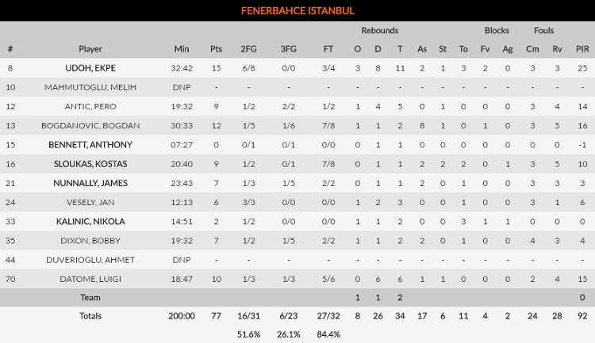Image resolution: width=595 pixels, height=343 pixels.
Task: Sort table by Min column
Action: [182, 49]
